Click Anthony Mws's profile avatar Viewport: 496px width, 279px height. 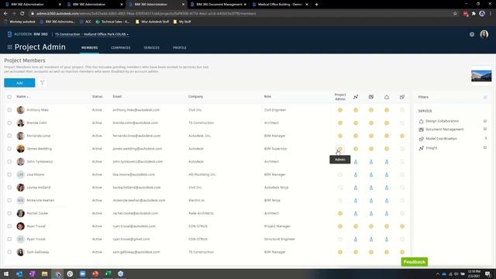pyautogui.click(x=21, y=110)
